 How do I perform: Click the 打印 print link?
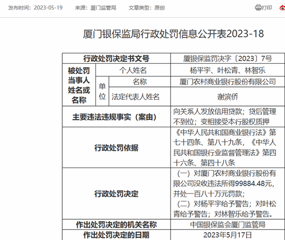pos(267,8)
